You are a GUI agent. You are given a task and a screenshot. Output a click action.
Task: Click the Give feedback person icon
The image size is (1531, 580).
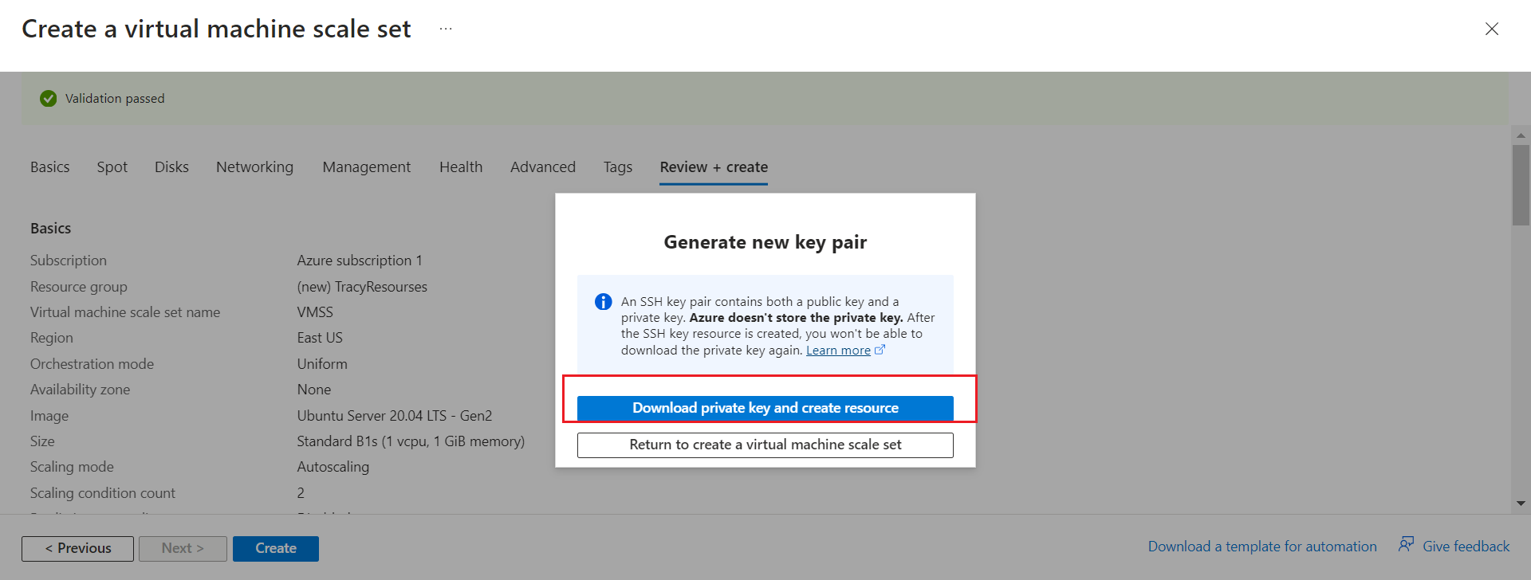point(1406,545)
